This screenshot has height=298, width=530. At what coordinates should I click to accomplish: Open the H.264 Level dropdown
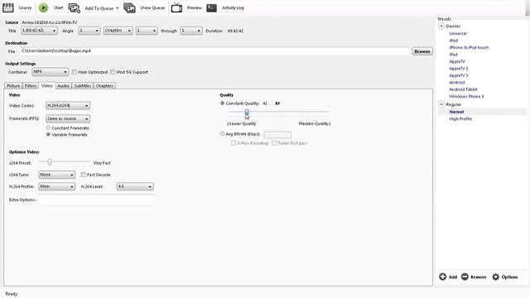point(135,186)
